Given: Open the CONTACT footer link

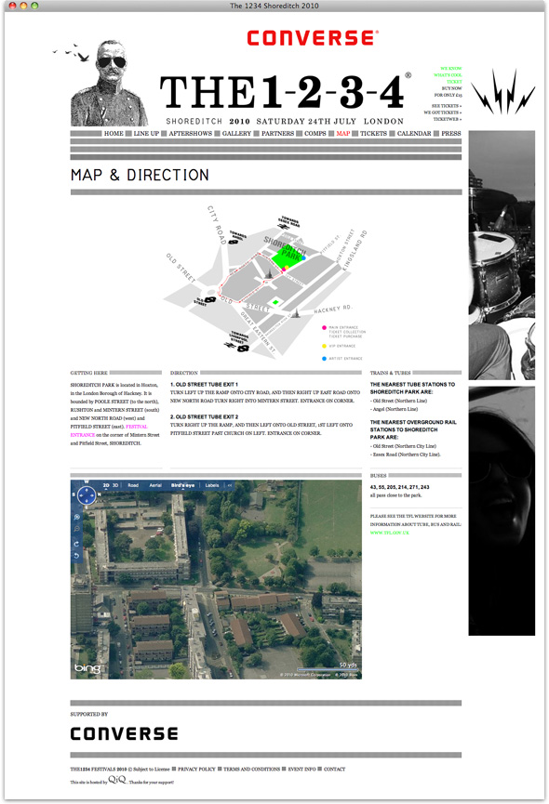Looking at the screenshot, I should (335, 769).
